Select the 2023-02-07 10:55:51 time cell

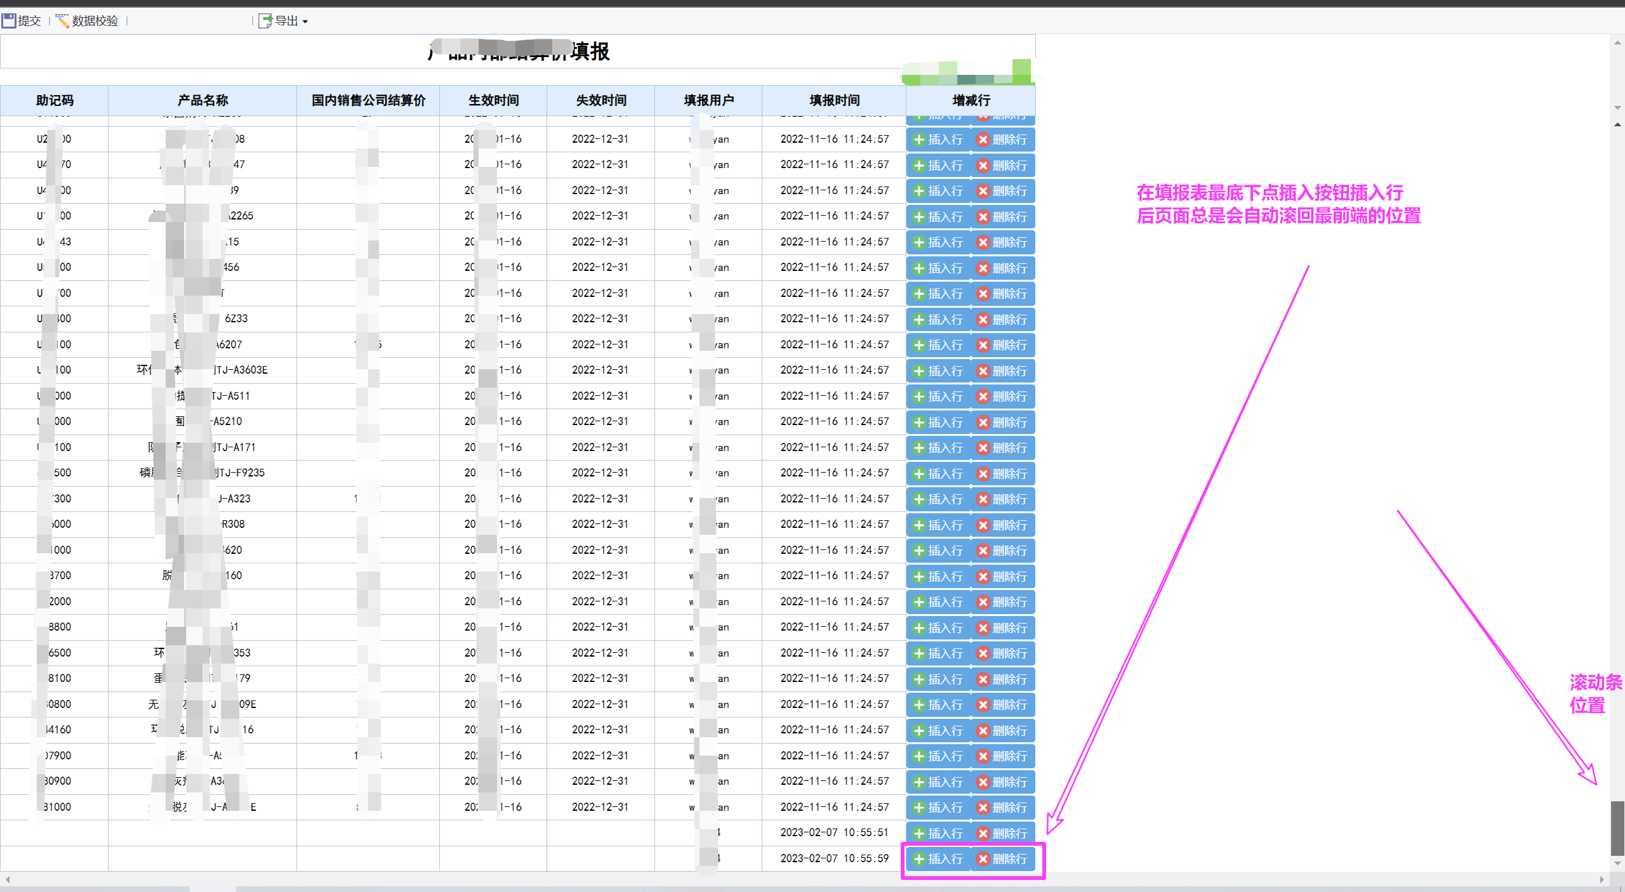tap(834, 833)
